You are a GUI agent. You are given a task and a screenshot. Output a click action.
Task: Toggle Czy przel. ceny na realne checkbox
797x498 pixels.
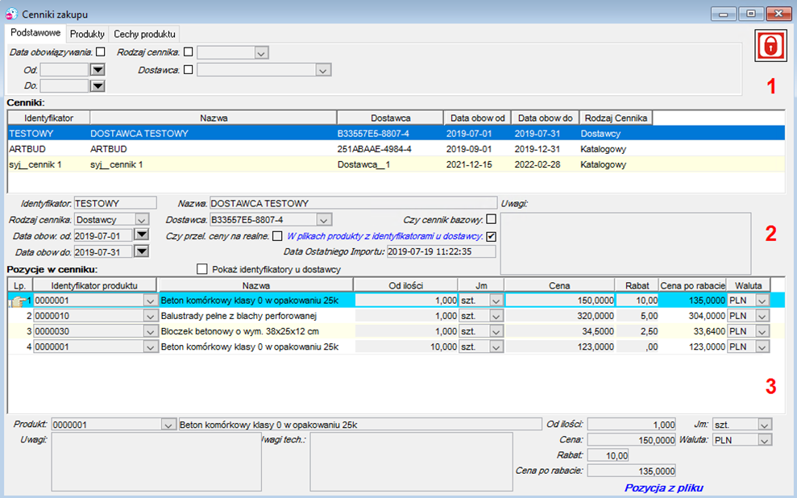(277, 236)
